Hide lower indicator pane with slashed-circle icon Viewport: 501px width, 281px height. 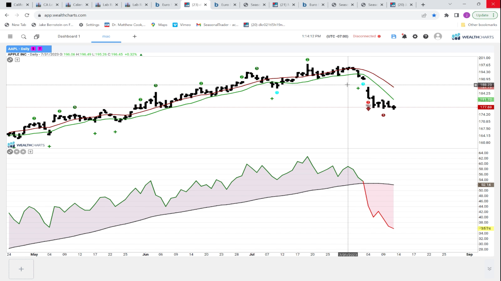pos(10,152)
